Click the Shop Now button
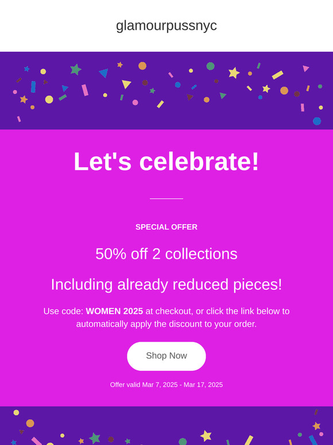333x445 pixels. click(166, 356)
